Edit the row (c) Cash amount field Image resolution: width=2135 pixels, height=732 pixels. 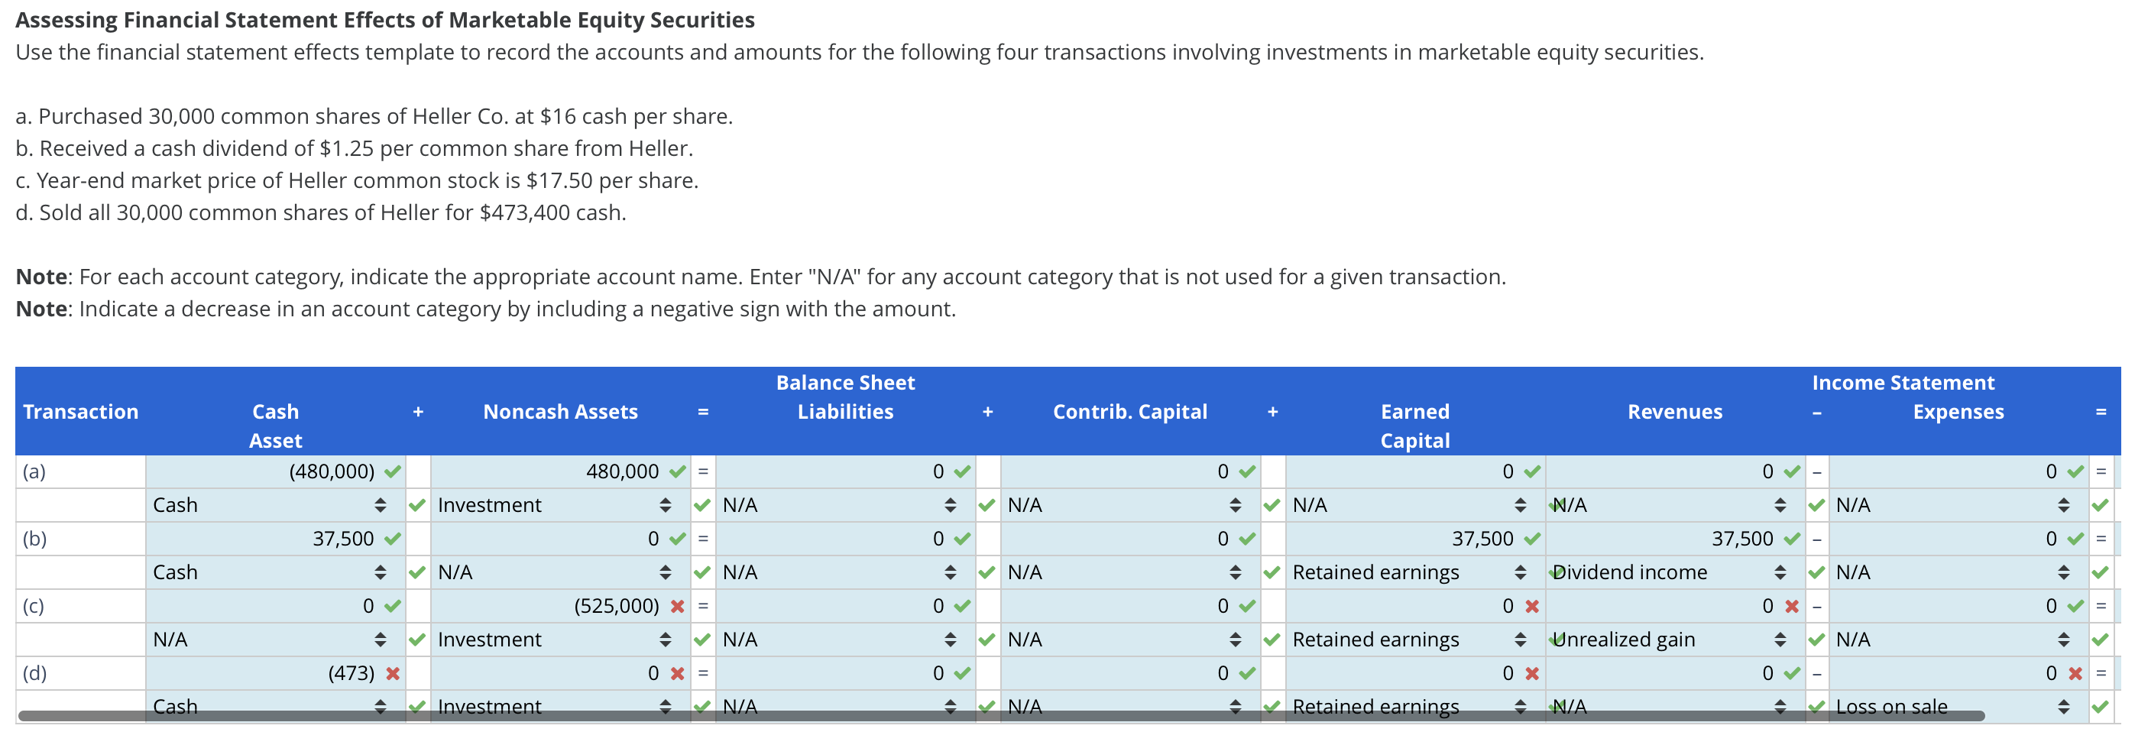(275, 606)
